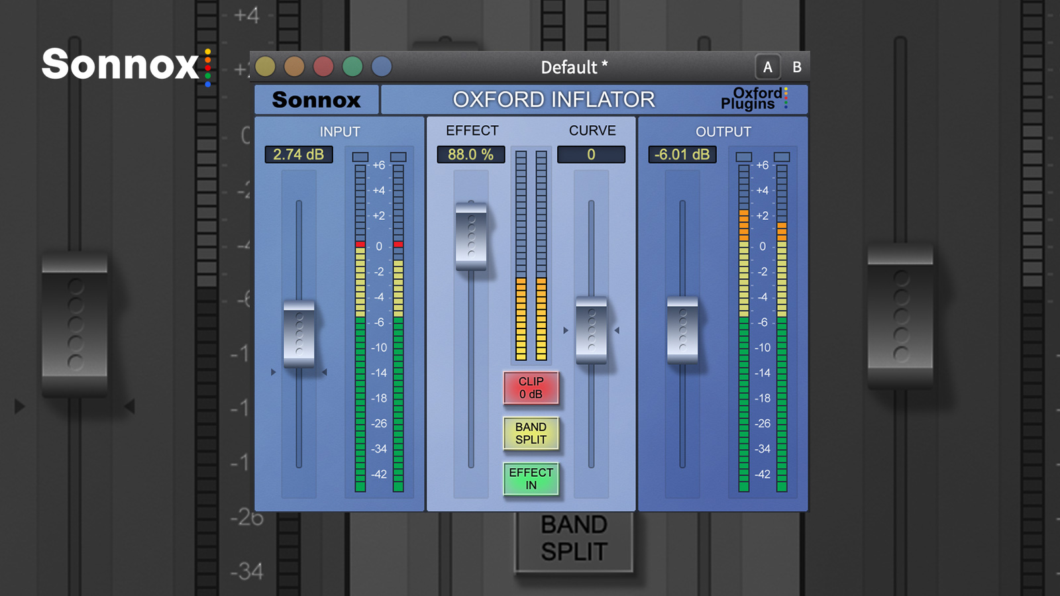
Task: Click the output right channel level meter
Action: 782,328
